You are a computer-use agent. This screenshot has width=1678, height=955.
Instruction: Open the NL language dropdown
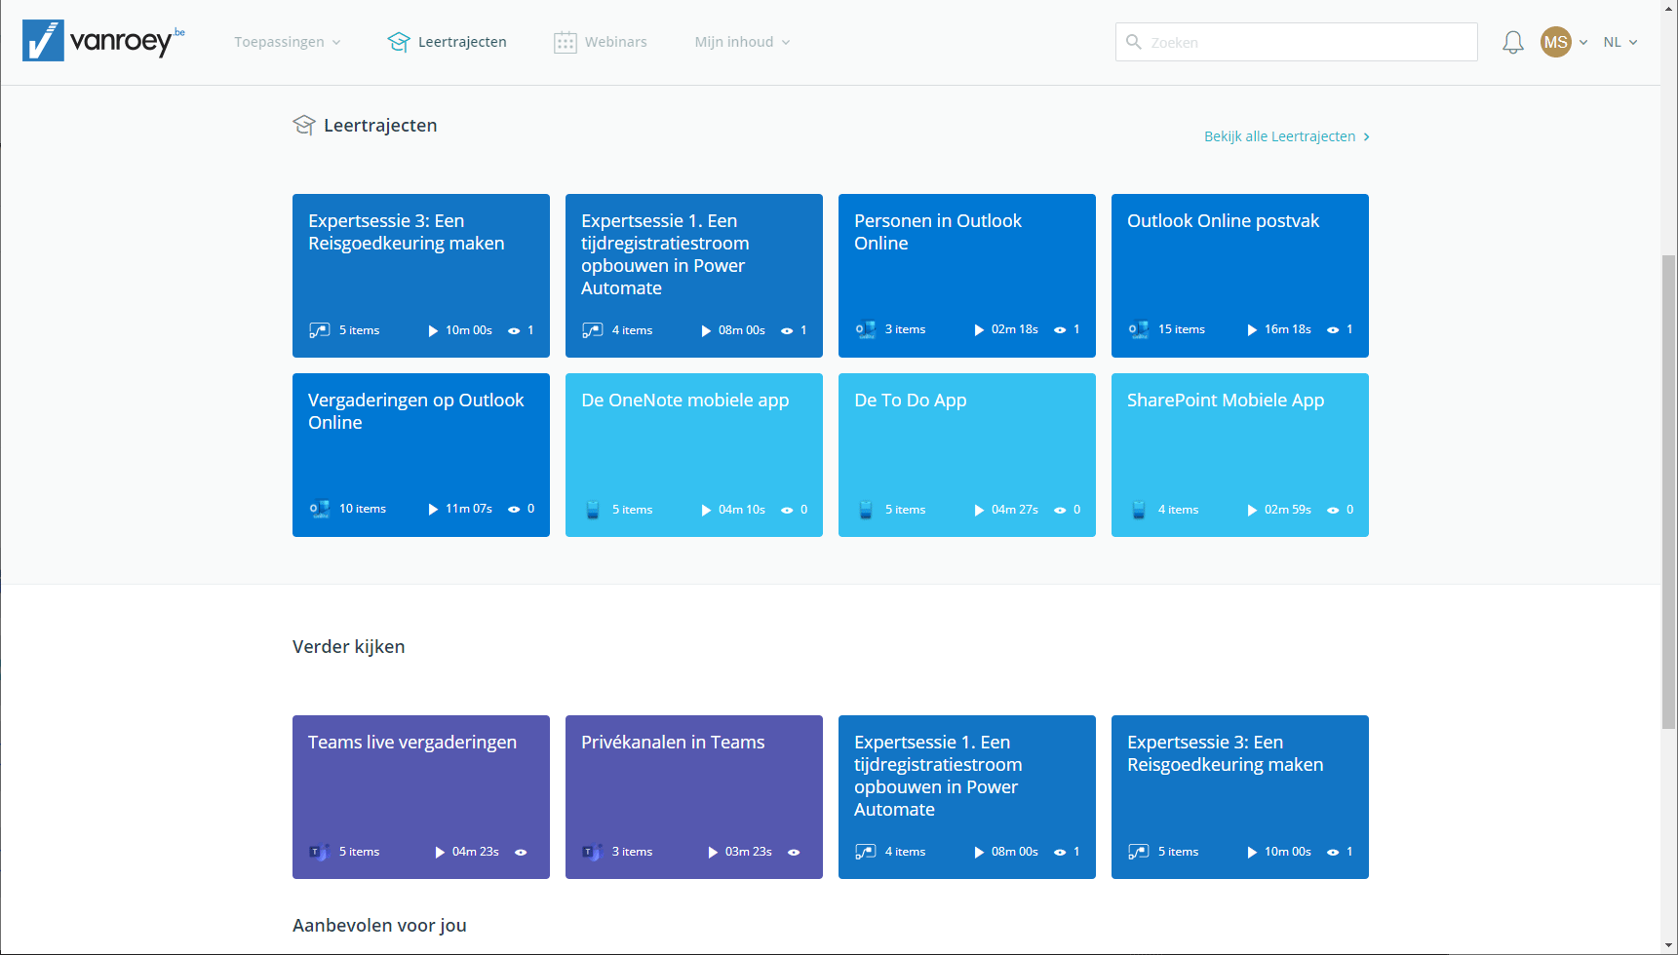(x=1620, y=42)
